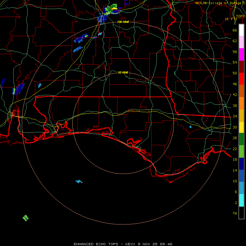This screenshot has height=246, width=246.
Task: Click the legend value "50"
Action: (235, 73)
